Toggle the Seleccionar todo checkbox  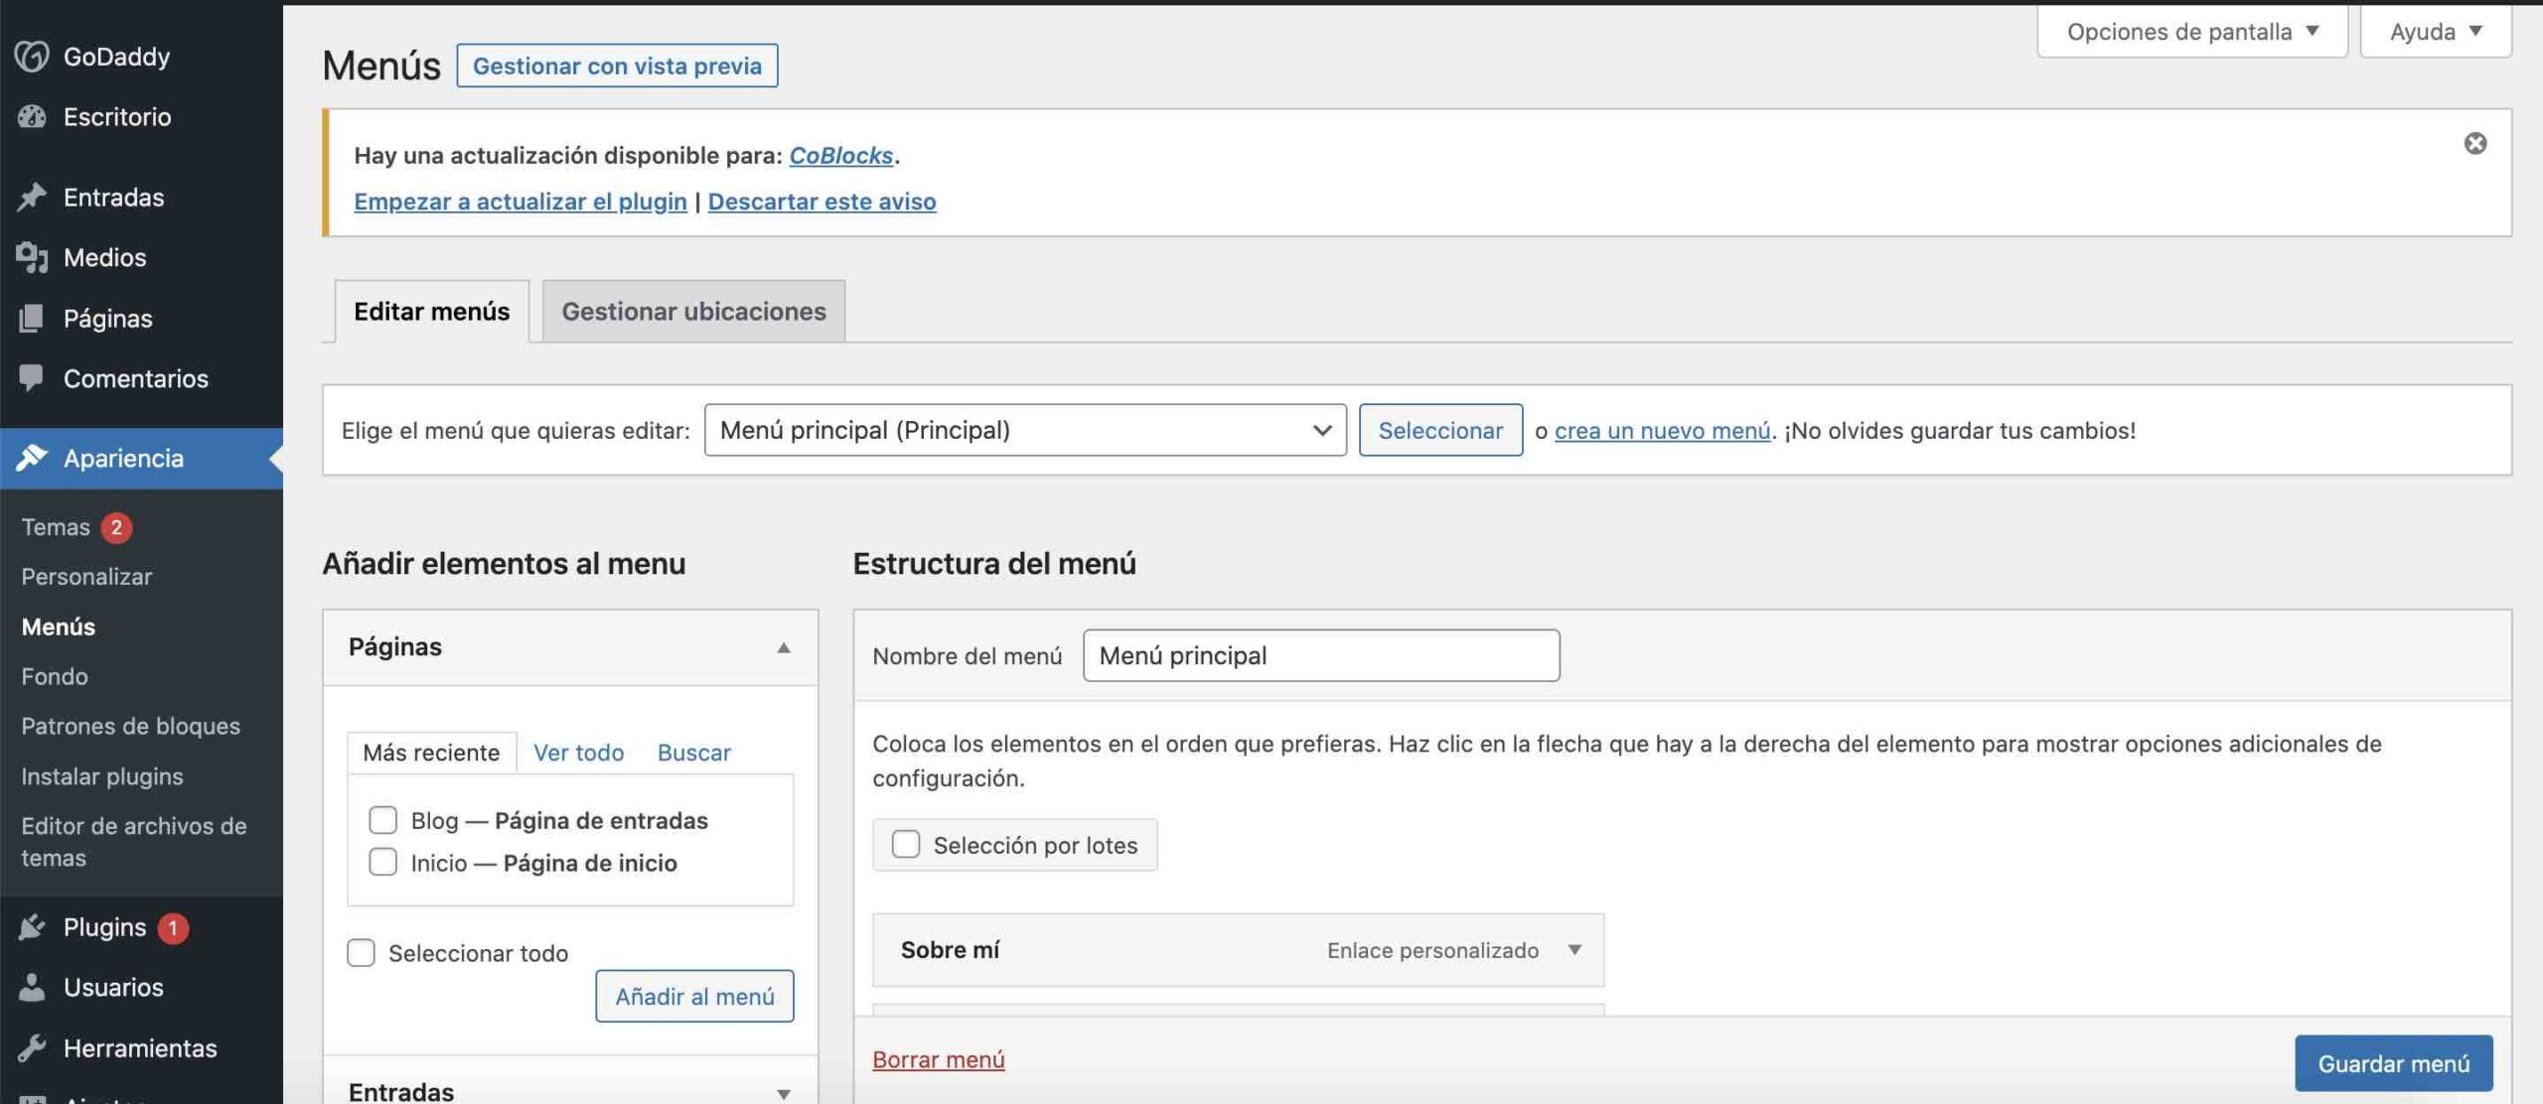[361, 953]
